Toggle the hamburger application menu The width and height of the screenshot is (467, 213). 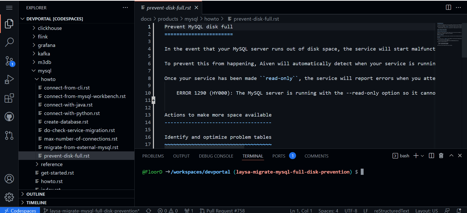9,8
